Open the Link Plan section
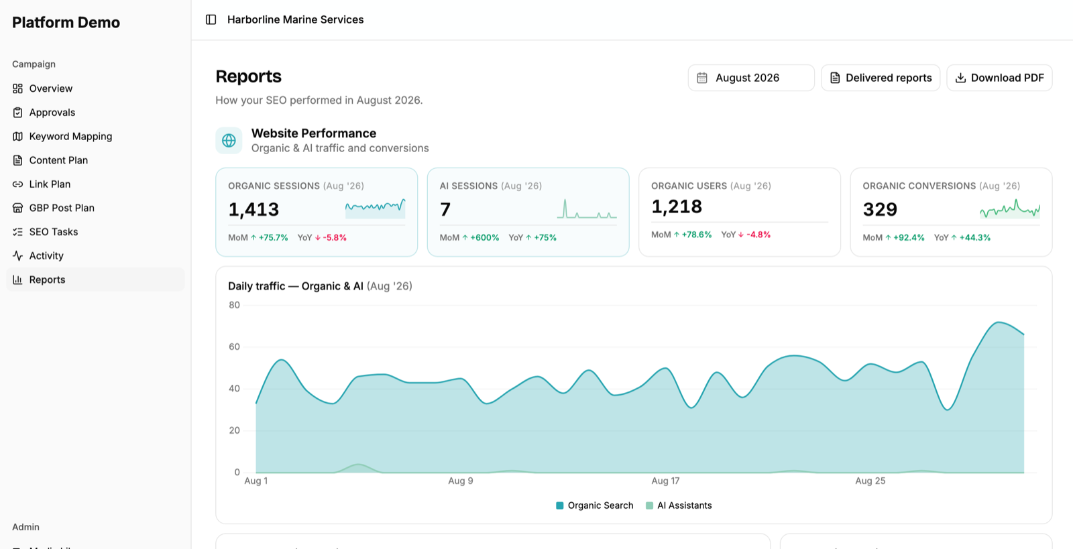This screenshot has height=549, width=1073. (95, 184)
